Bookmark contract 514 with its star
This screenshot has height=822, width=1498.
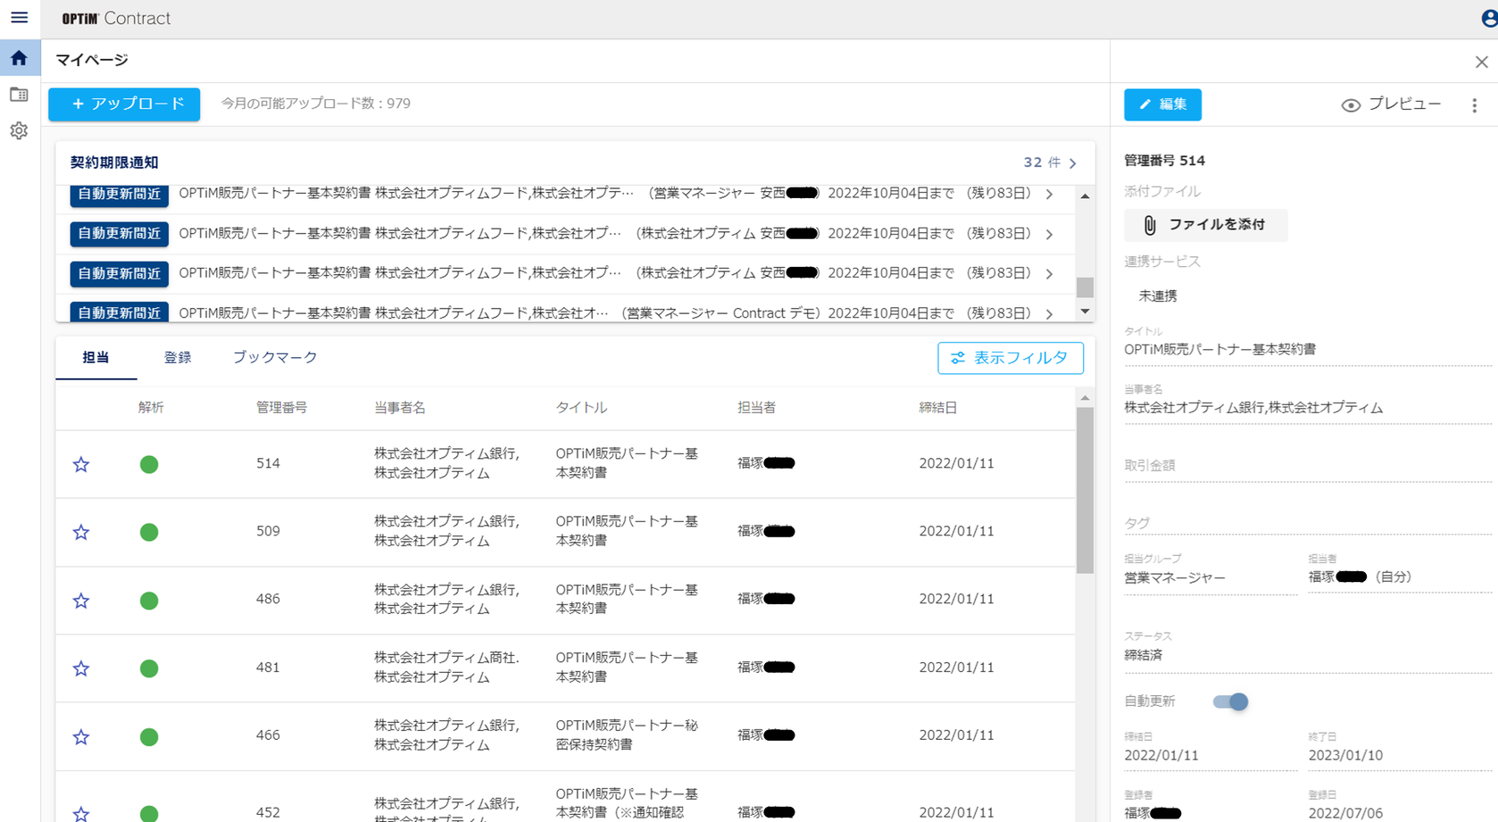click(x=80, y=464)
